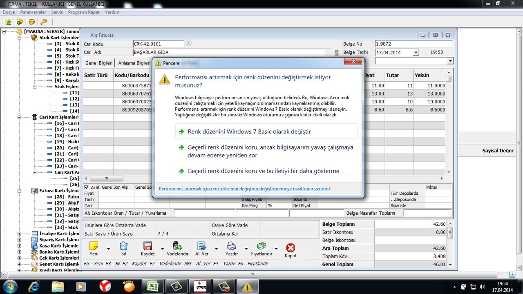Click the Fiyatlandır money icon

tap(261, 246)
